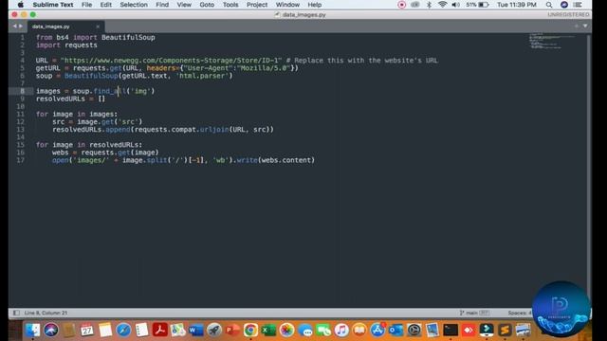Open the battery status at 51%
The height and width of the screenshot is (341, 607).
pos(477,5)
